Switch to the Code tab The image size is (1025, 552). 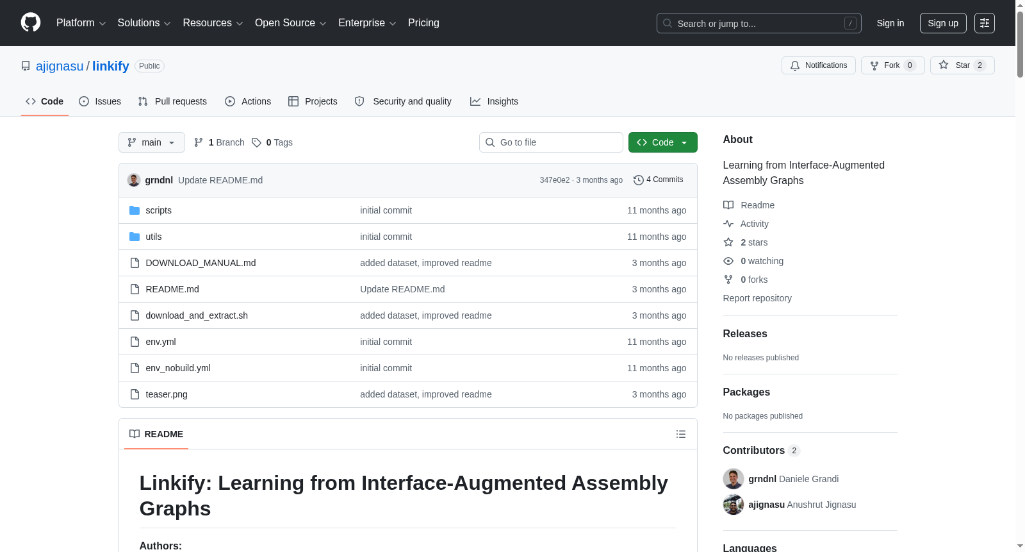(44, 101)
